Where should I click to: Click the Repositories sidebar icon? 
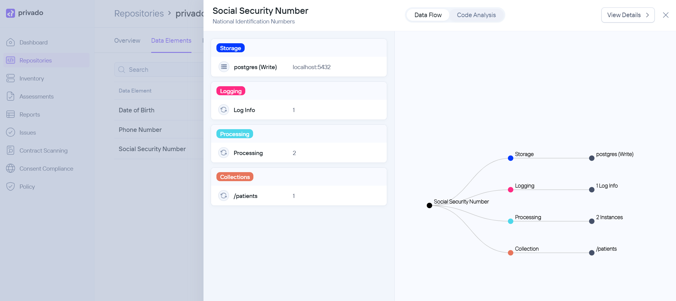tap(11, 60)
